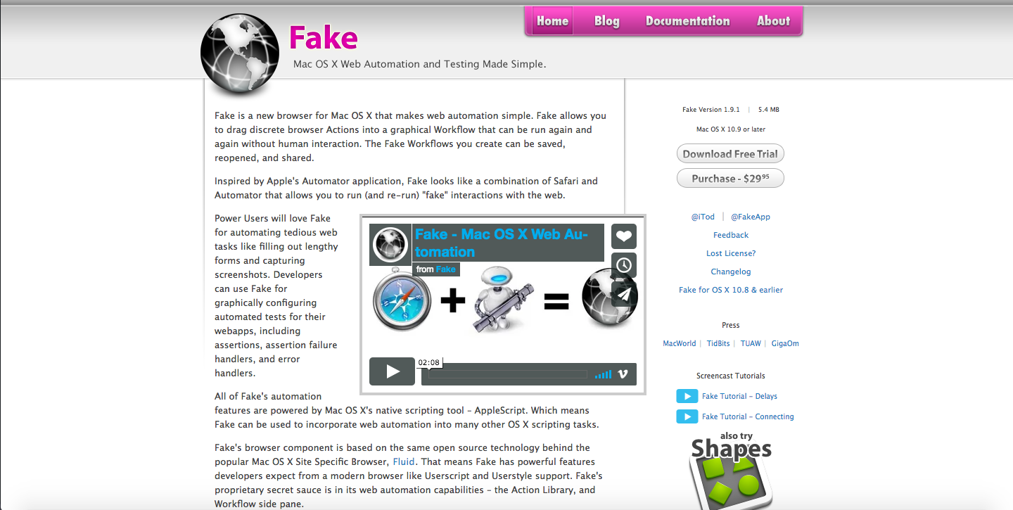Open the Blog tab

[x=606, y=21]
